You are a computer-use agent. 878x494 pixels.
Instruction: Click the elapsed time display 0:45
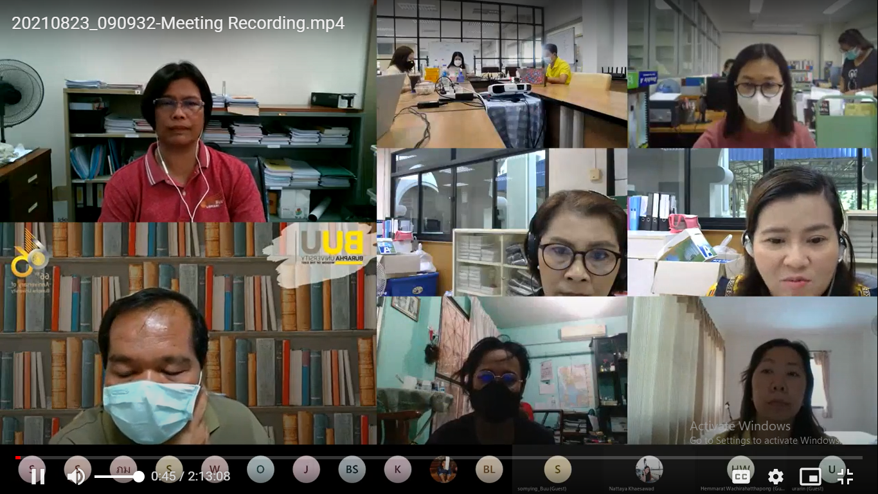tap(163, 477)
